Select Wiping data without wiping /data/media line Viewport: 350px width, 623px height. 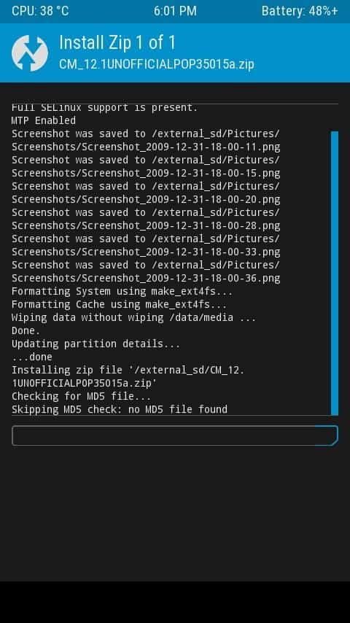coord(134,317)
